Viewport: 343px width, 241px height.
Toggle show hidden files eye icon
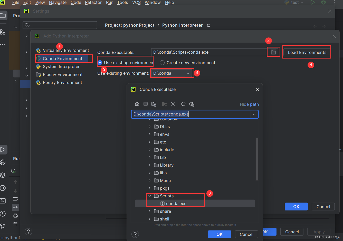(x=192, y=104)
